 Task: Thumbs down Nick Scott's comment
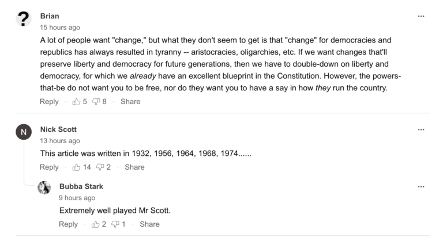(100, 167)
